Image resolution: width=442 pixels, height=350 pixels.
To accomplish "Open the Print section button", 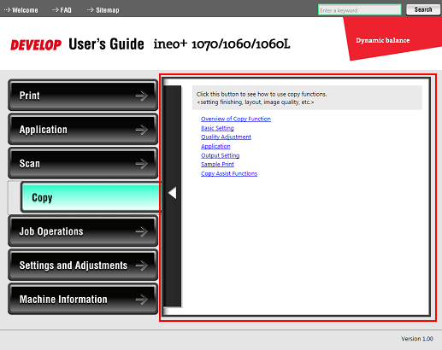I will tap(83, 96).
